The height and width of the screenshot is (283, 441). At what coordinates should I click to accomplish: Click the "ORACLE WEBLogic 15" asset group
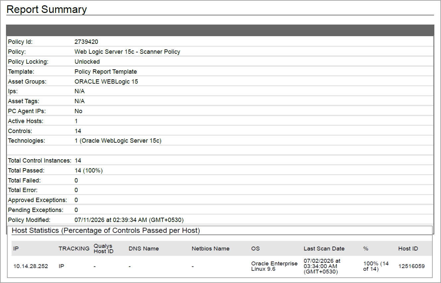(106, 82)
